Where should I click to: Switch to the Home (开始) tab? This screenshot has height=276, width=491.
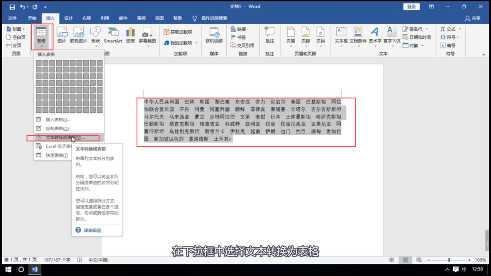[32, 18]
